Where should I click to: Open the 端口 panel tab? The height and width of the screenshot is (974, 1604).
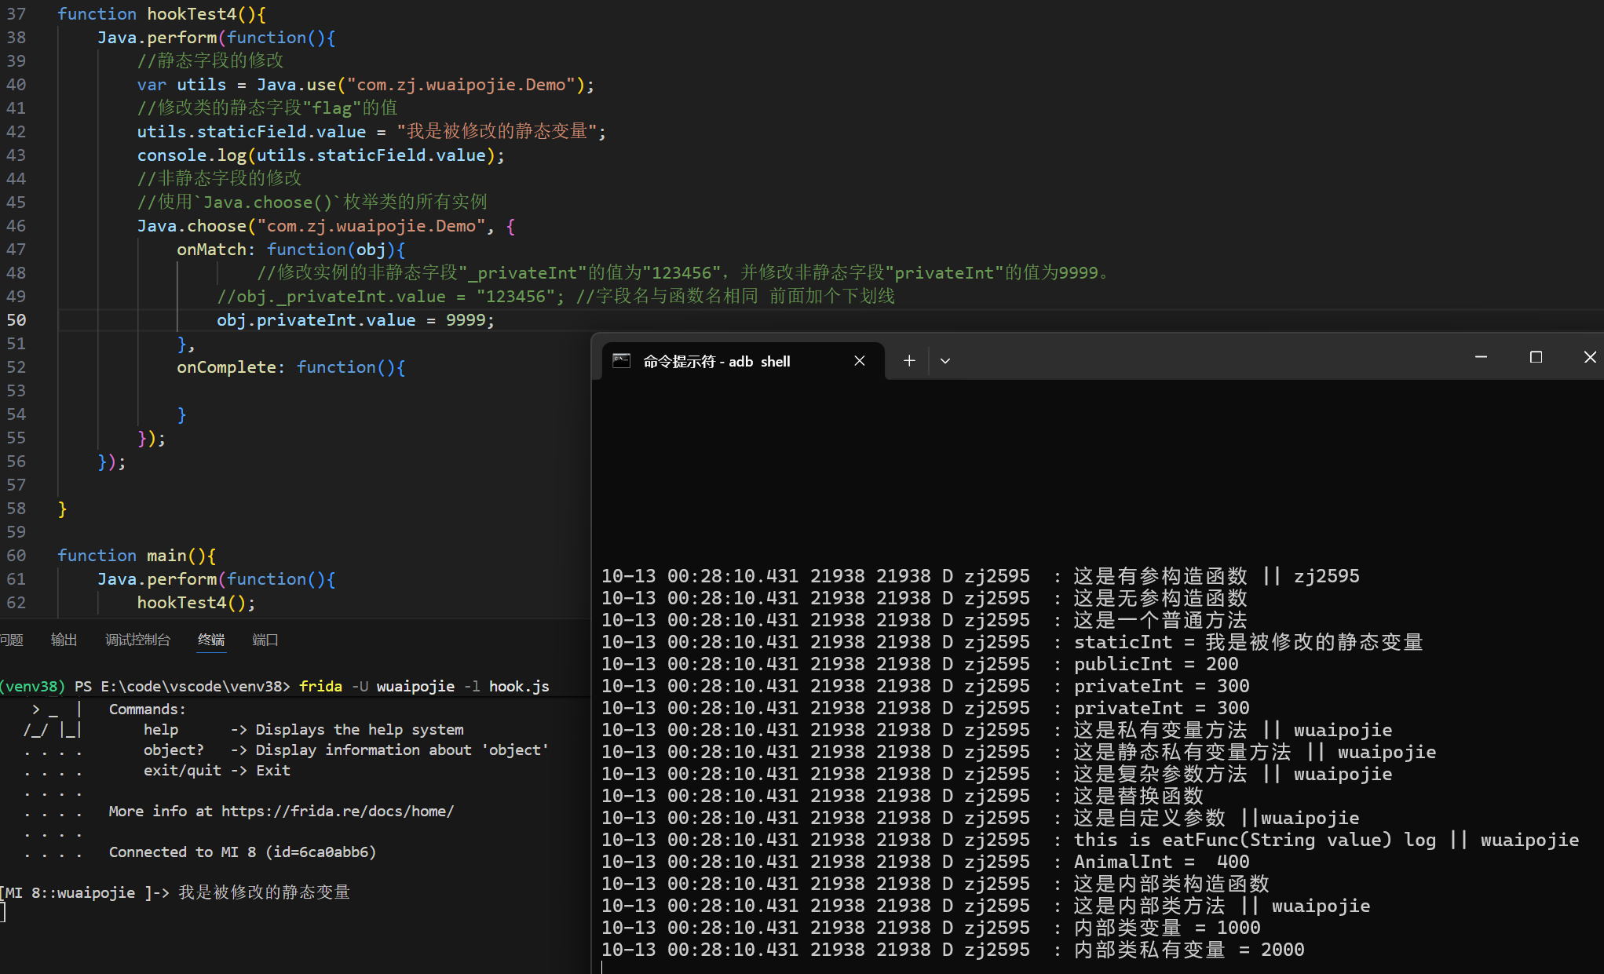click(x=265, y=640)
